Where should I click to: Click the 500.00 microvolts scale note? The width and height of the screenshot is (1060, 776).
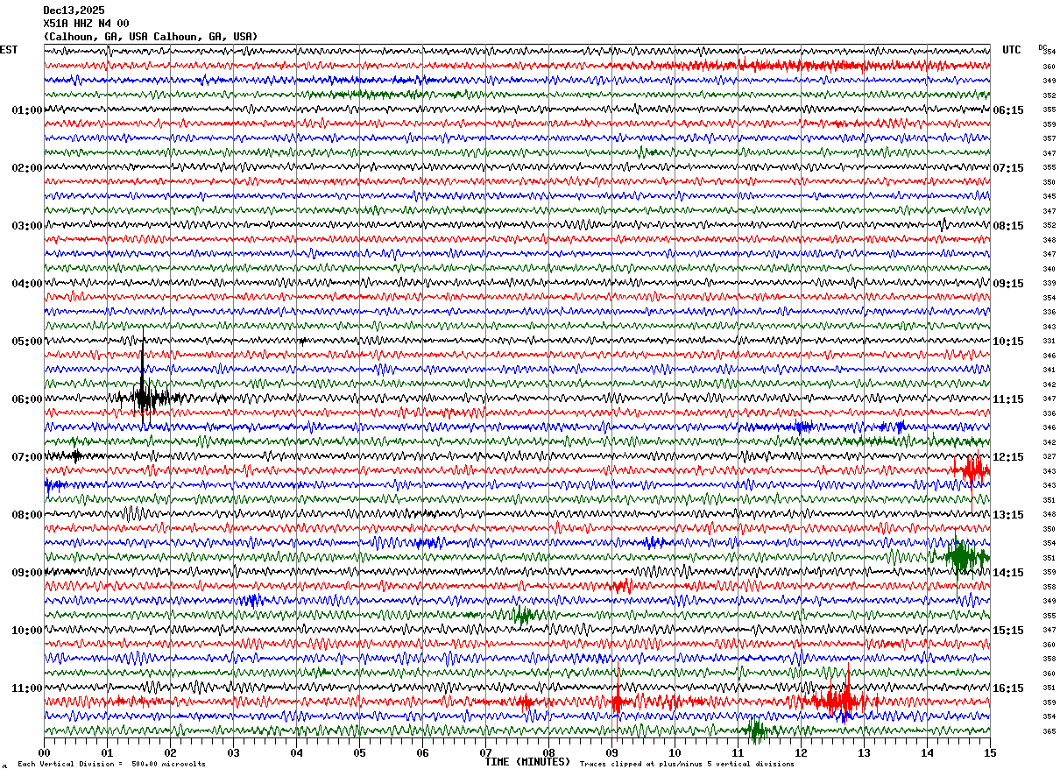click(111, 764)
